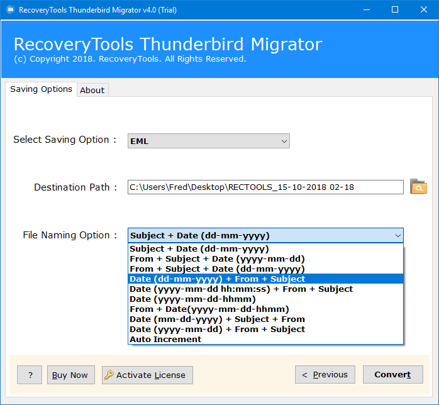Maximize the Thunderbird Migrator window
439x405 pixels.
point(395,10)
